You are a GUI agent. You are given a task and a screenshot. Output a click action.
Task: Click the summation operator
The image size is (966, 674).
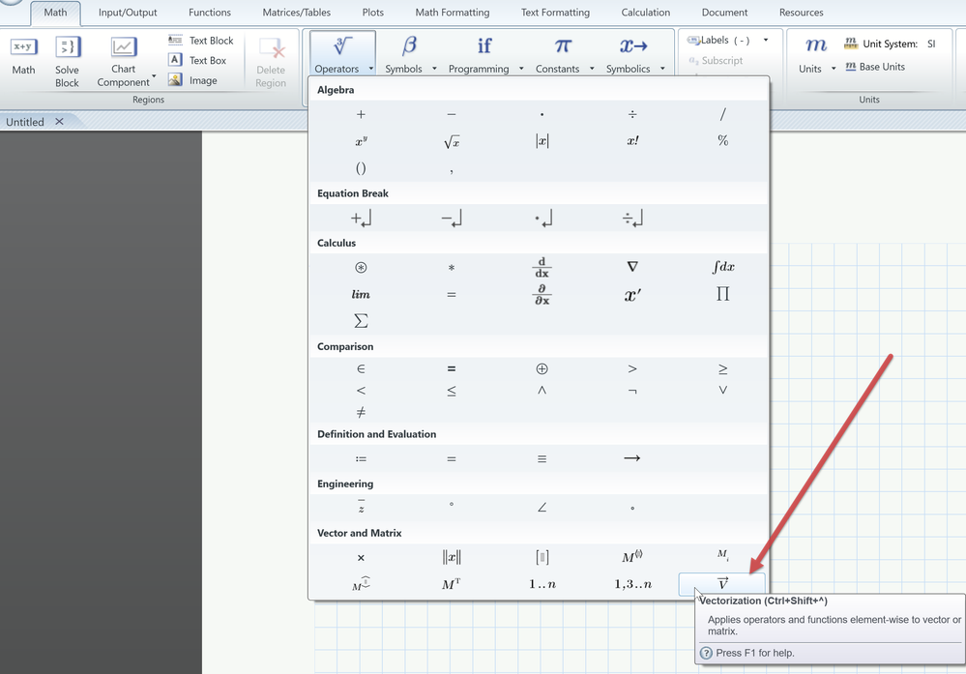click(361, 321)
